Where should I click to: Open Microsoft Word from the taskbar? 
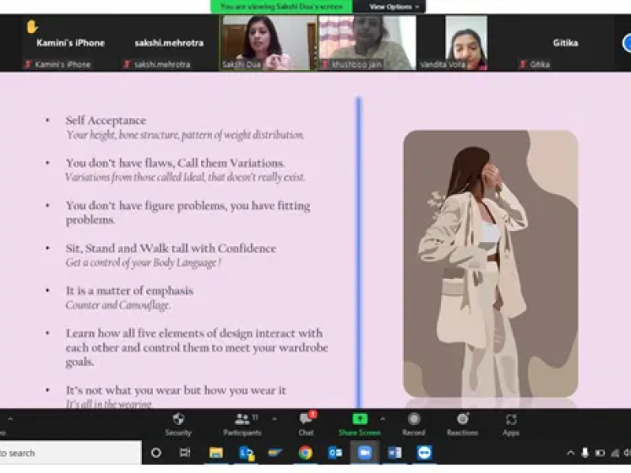click(x=394, y=453)
